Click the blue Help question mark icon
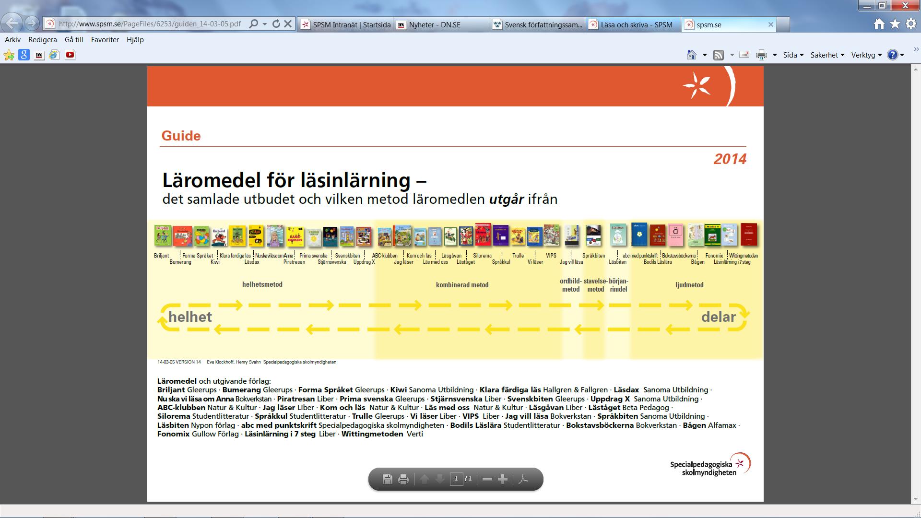The height and width of the screenshot is (518, 921). 892,55
